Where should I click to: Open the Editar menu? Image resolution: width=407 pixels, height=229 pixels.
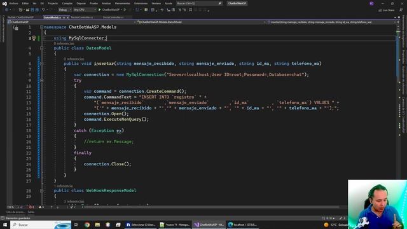(25, 3)
